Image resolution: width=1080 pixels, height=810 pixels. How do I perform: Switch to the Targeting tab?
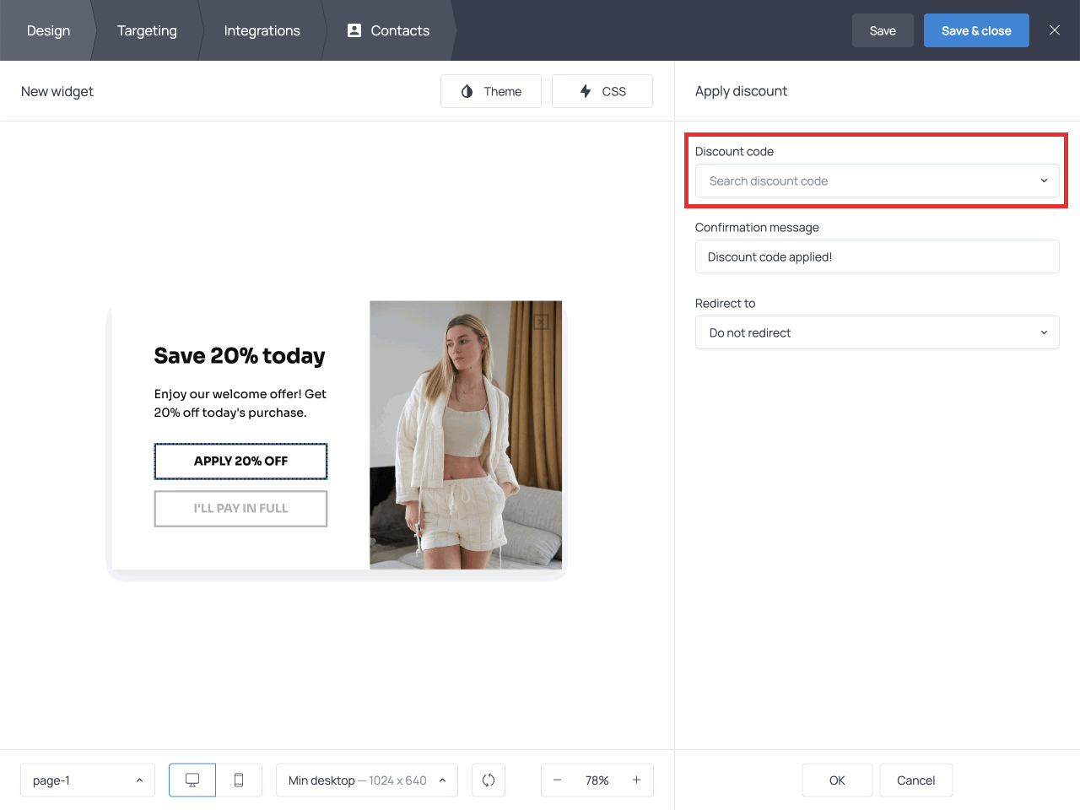click(x=147, y=30)
